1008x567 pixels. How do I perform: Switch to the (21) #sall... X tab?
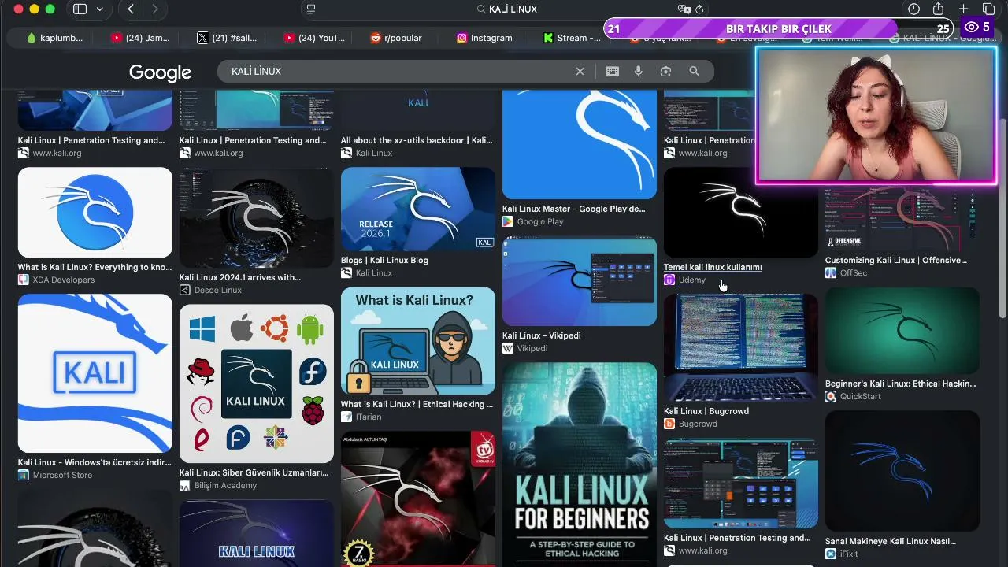tap(227, 38)
